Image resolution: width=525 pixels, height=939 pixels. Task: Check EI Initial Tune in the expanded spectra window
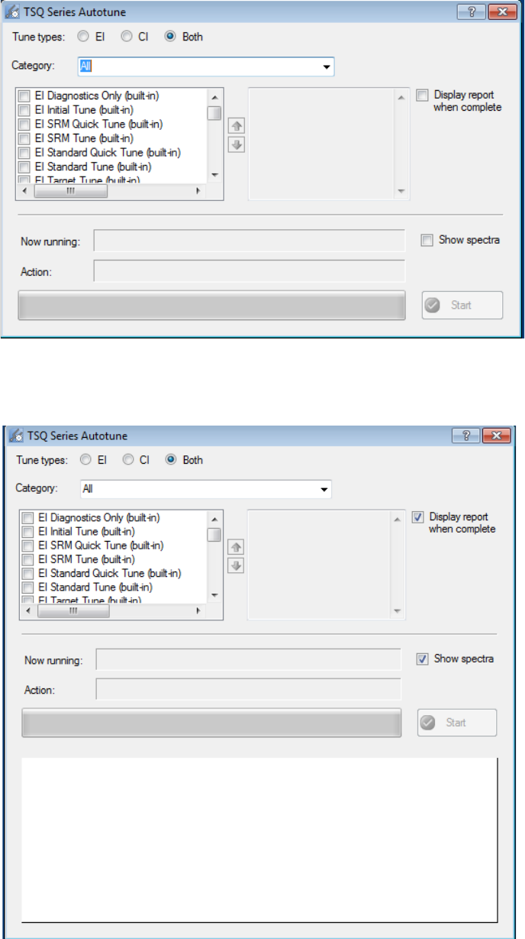pyautogui.click(x=28, y=532)
